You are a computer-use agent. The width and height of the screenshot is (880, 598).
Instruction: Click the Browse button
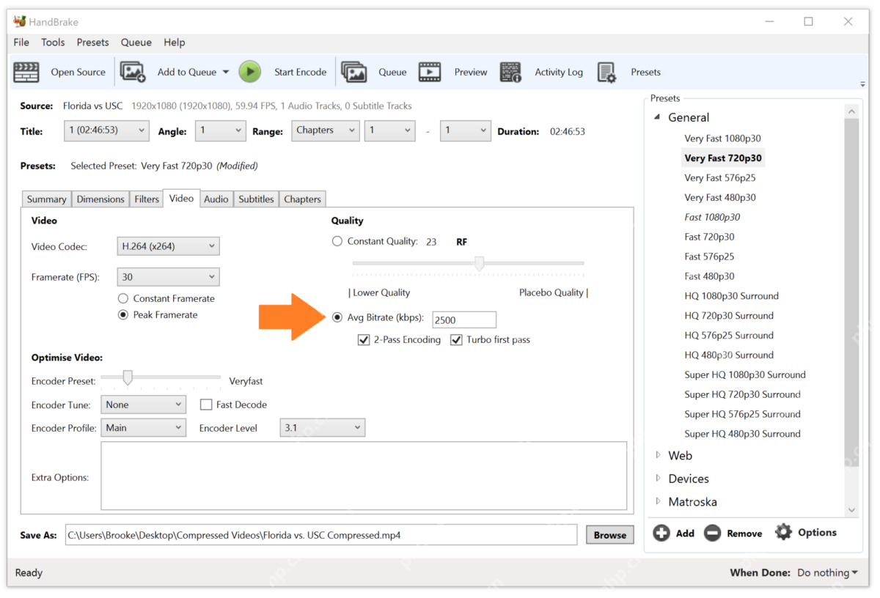pyautogui.click(x=610, y=535)
